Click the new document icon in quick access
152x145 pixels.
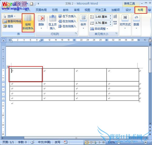[x=32, y=4]
